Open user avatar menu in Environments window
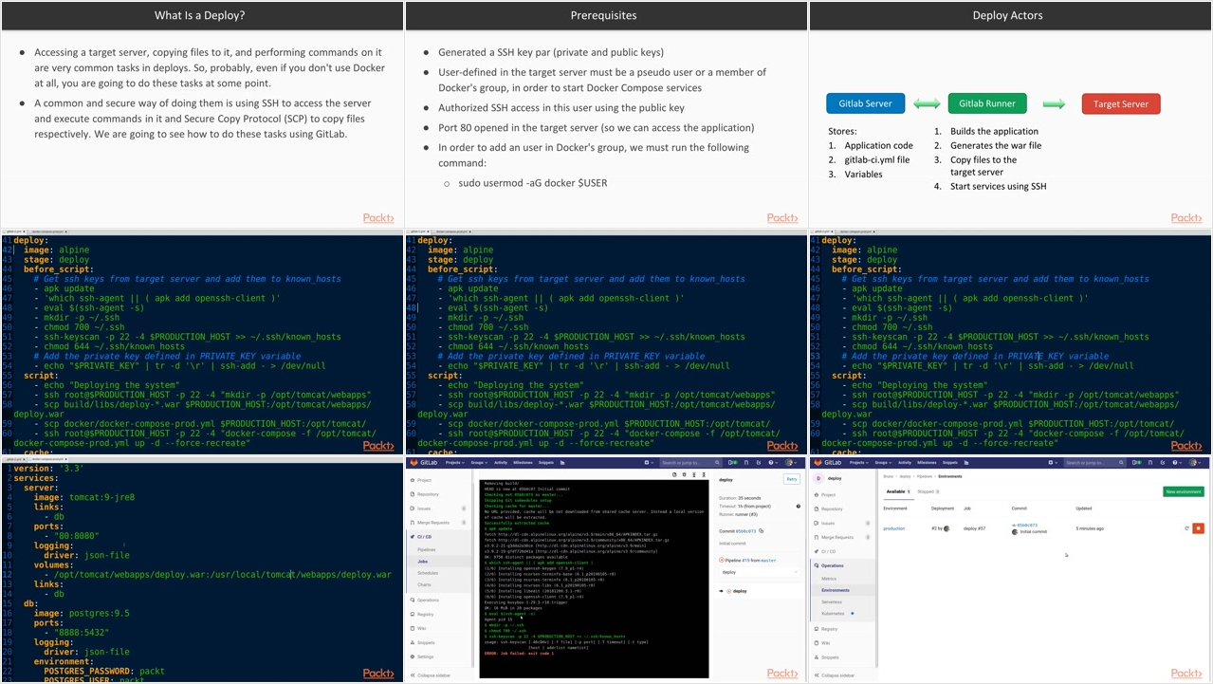The width and height of the screenshot is (1213, 684). tap(1195, 462)
